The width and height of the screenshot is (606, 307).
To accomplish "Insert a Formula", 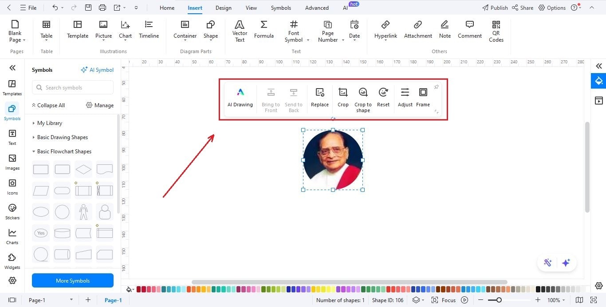I will 264,29.
